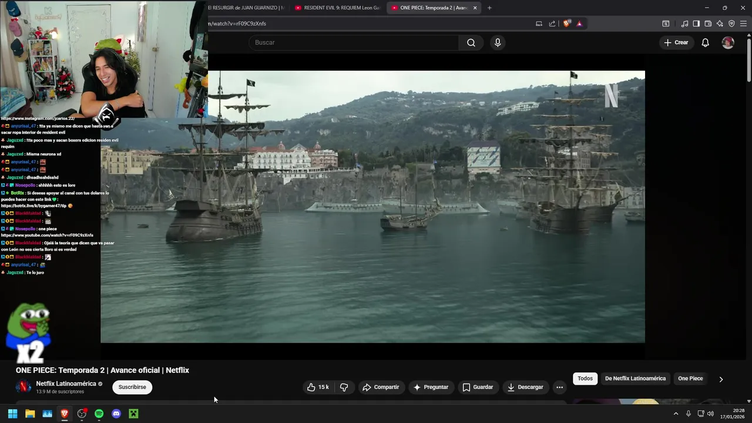Screen dimensions: 752x423
Task: Select the One Piece filter chip
Action: pyautogui.click(x=690, y=378)
